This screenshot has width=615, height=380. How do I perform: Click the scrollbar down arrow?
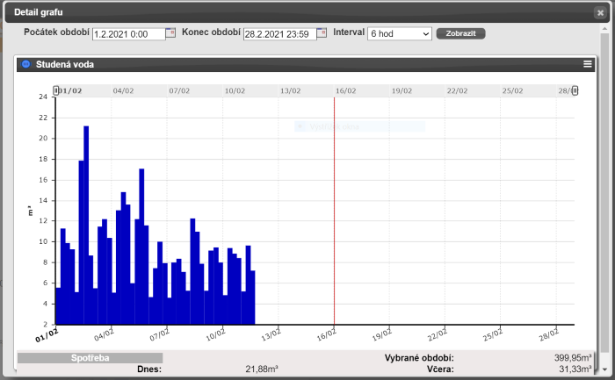604,368
